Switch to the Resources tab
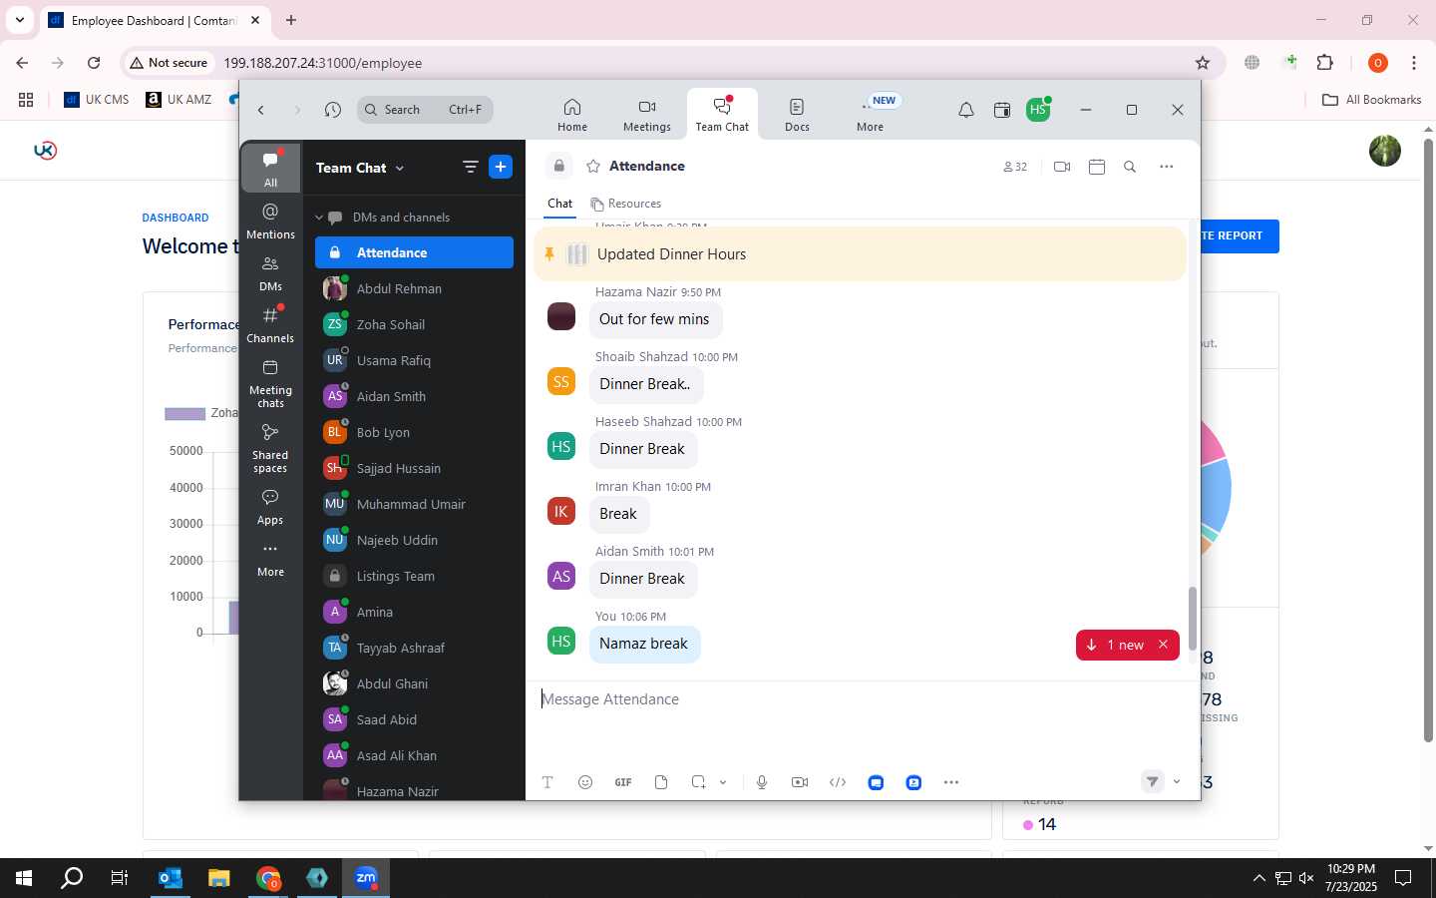The height and width of the screenshot is (898, 1436). tap(625, 204)
